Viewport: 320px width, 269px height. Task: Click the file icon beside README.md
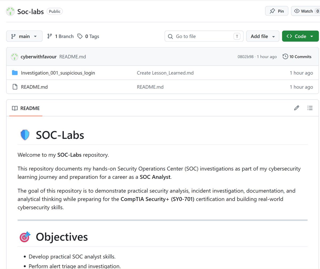click(15, 87)
